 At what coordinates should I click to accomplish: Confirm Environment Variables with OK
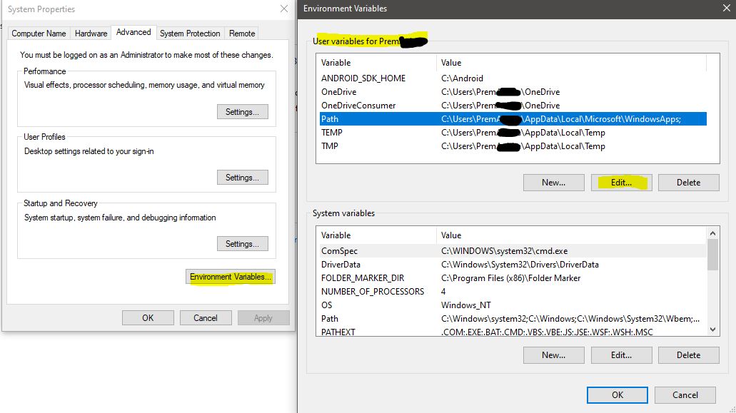click(x=616, y=394)
